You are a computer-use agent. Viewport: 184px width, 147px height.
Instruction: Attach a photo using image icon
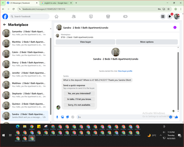(x=63, y=117)
